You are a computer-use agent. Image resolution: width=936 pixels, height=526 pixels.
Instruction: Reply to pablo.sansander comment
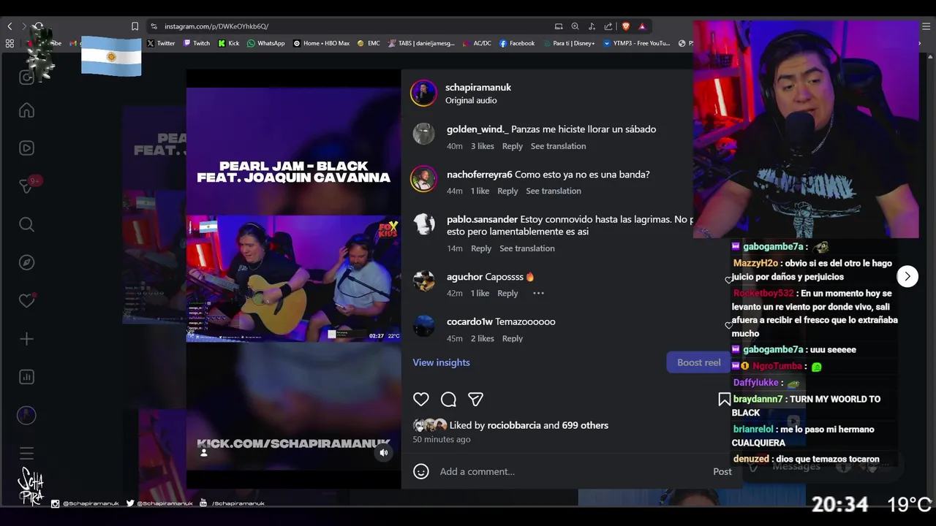click(481, 248)
